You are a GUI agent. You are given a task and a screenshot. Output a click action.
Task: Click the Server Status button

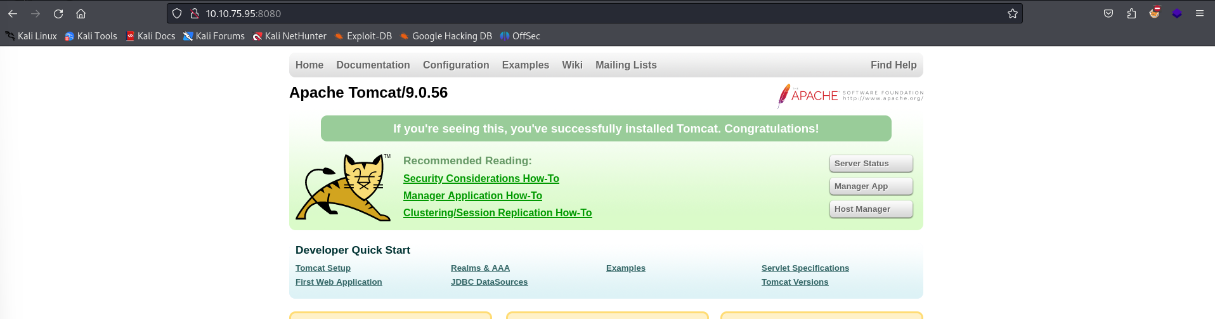[871, 164]
